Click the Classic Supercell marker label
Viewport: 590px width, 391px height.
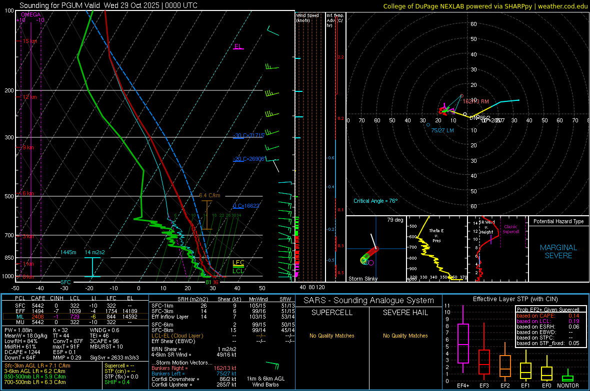(511, 229)
